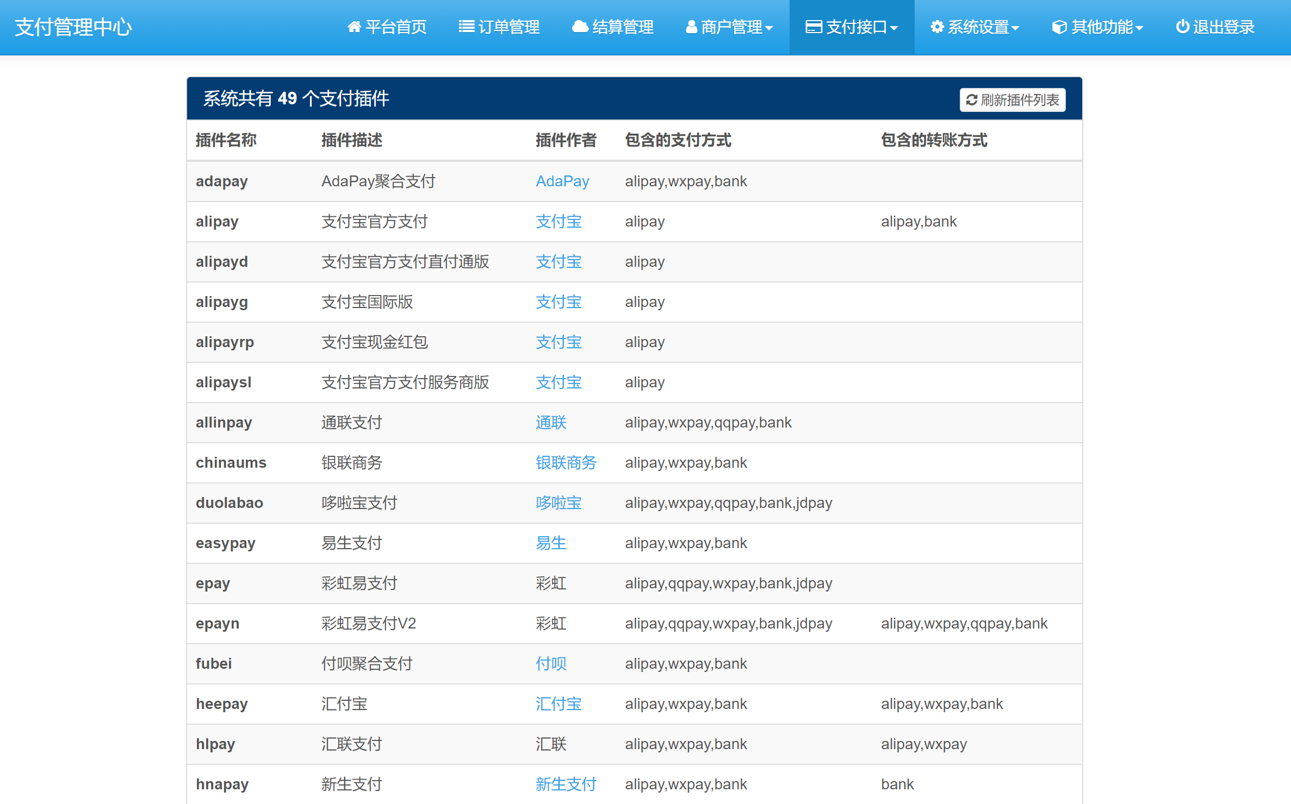Click the heepay plugin name

(x=222, y=703)
